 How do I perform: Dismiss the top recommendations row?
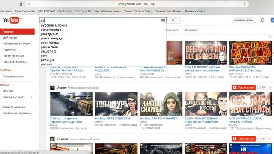[x=270, y=36]
